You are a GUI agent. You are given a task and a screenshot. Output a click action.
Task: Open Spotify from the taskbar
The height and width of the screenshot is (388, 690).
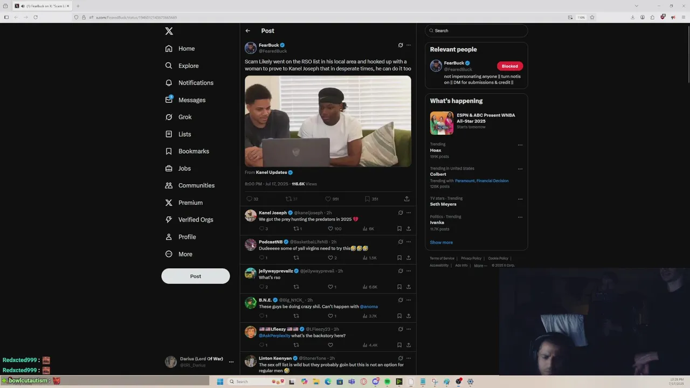(x=387, y=382)
